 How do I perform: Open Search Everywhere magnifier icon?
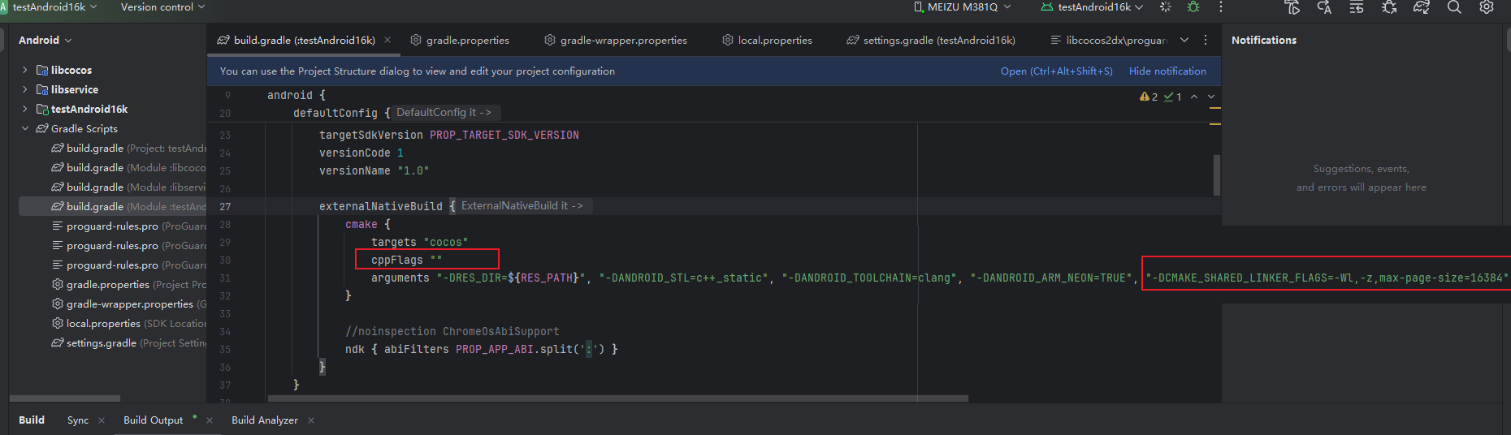[x=1454, y=7]
